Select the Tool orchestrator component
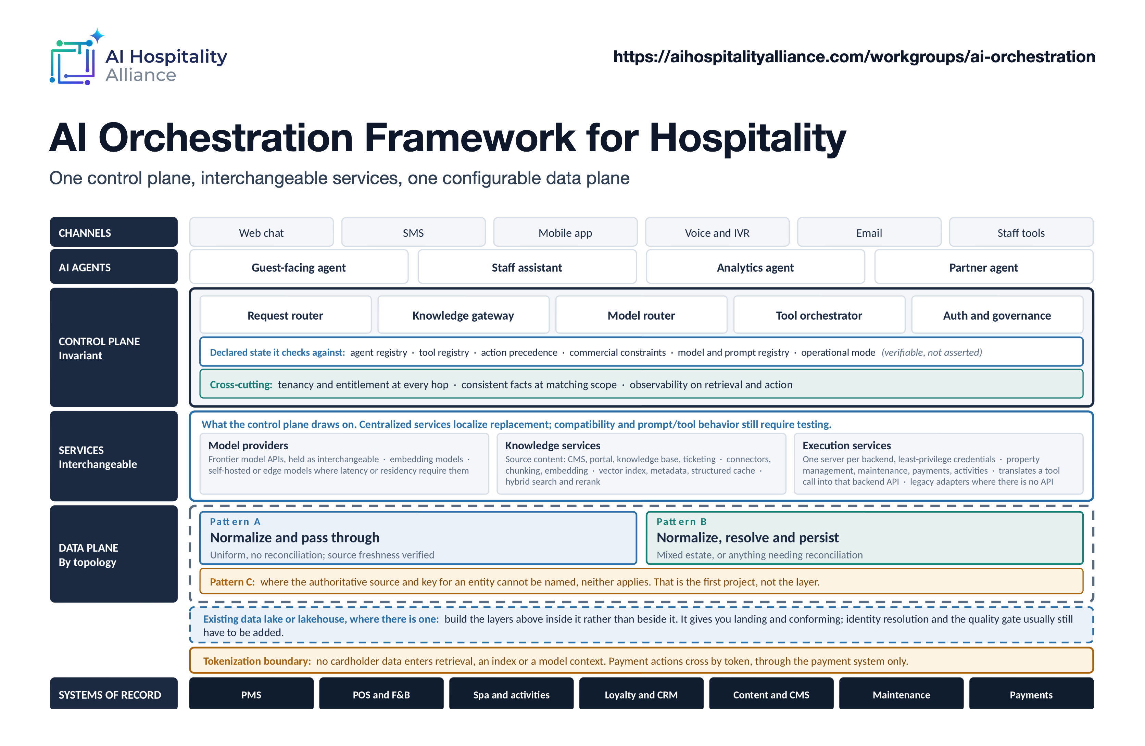 (x=819, y=315)
